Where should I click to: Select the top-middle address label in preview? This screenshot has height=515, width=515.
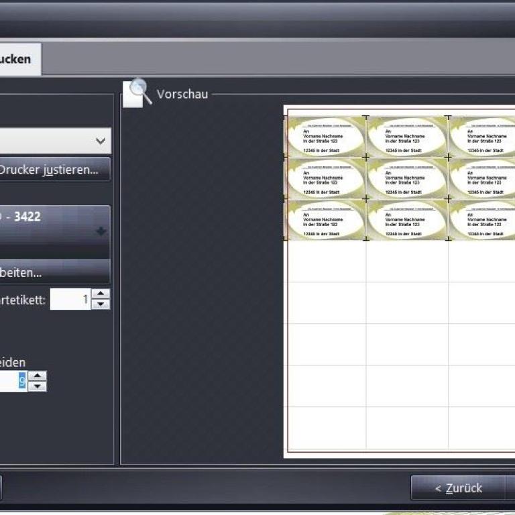point(407,137)
